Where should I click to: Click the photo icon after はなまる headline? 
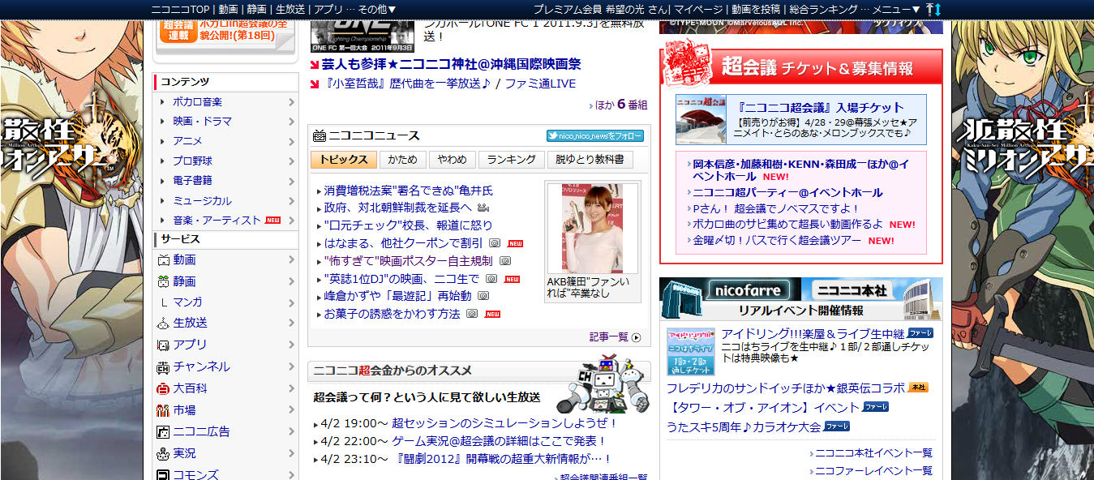(495, 243)
